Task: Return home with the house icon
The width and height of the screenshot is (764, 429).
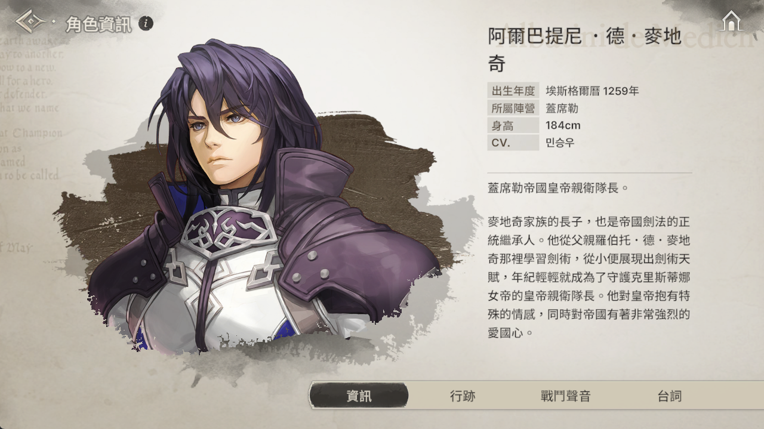Action: tap(731, 21)
